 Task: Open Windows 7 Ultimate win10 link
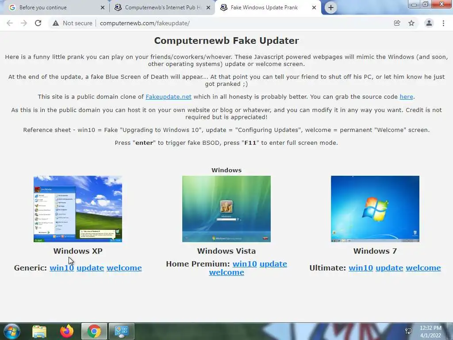361,268
